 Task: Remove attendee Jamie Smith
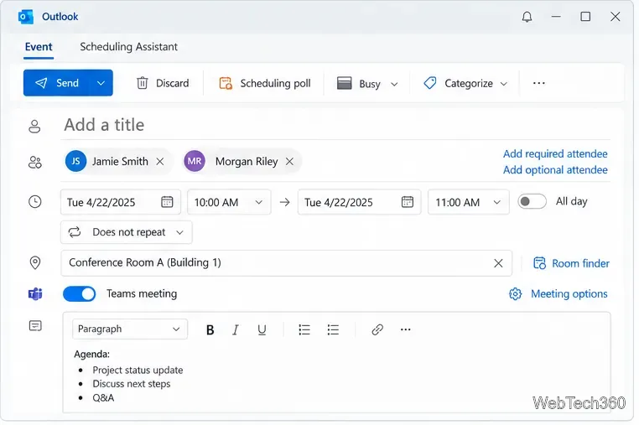(x=160, y=162)
